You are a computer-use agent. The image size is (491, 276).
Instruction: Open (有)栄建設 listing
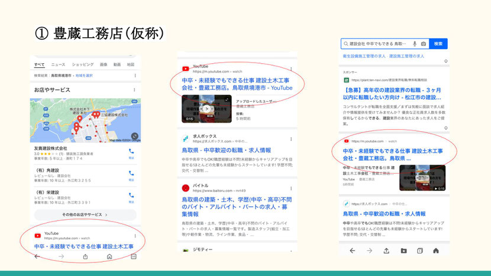tap(47, 192)
